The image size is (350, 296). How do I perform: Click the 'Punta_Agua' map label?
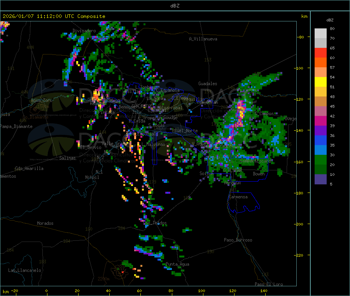point(177,264)
